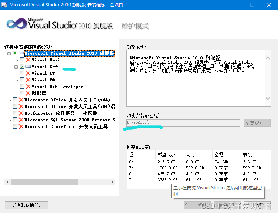Viewport: 278px width, 213px height.
Task: Select Microsoft SharePoint 开发人员工具 item
Action: point(66,126)
